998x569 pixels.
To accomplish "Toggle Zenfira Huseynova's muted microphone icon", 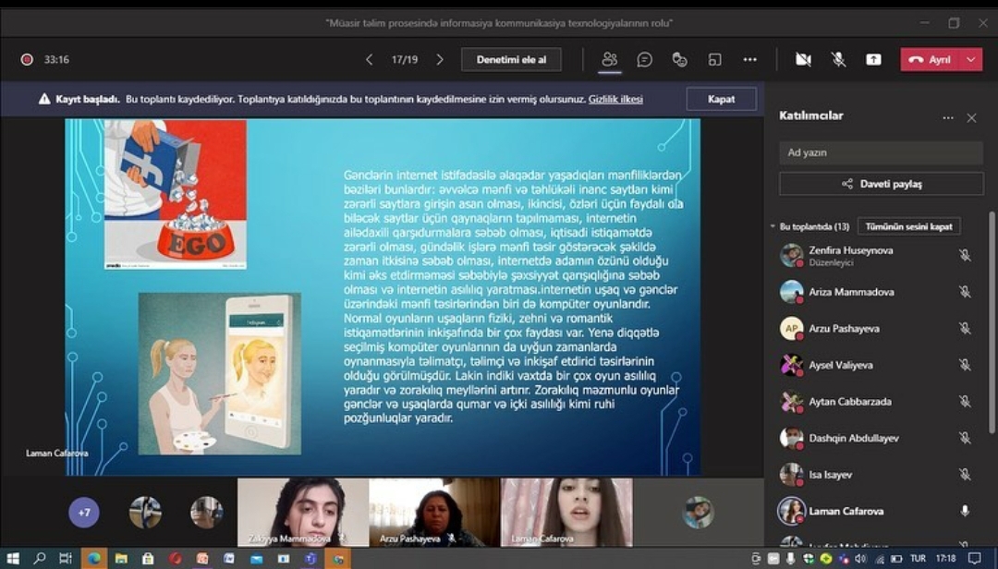I will pos(965,255).
